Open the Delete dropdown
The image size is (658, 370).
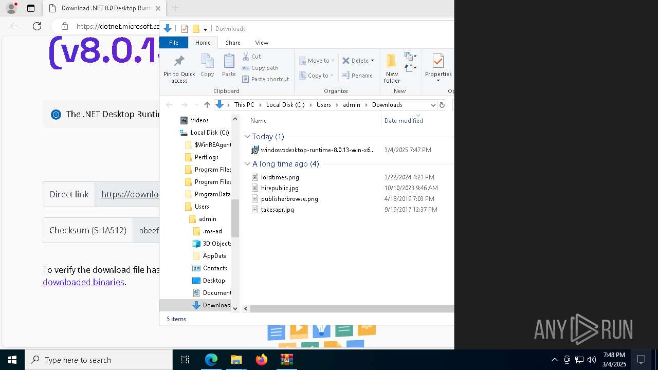point(358,61)
